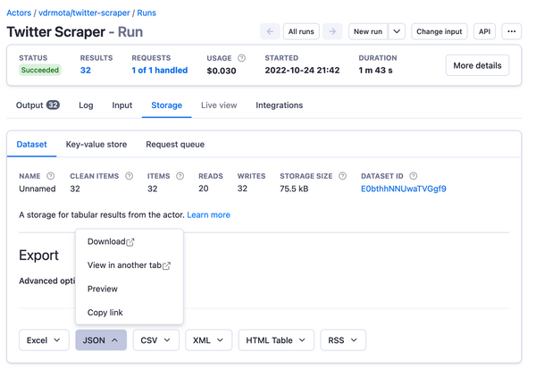Open the Learn more link

pos(208,215)
